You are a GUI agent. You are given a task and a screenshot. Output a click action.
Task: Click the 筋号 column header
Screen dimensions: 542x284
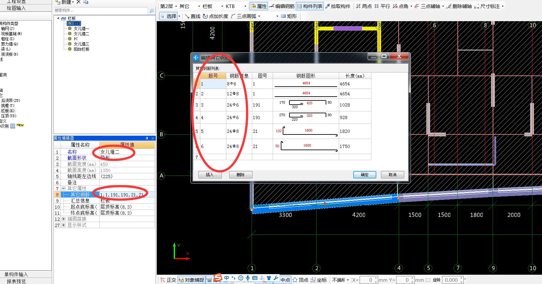click(213, 76)
